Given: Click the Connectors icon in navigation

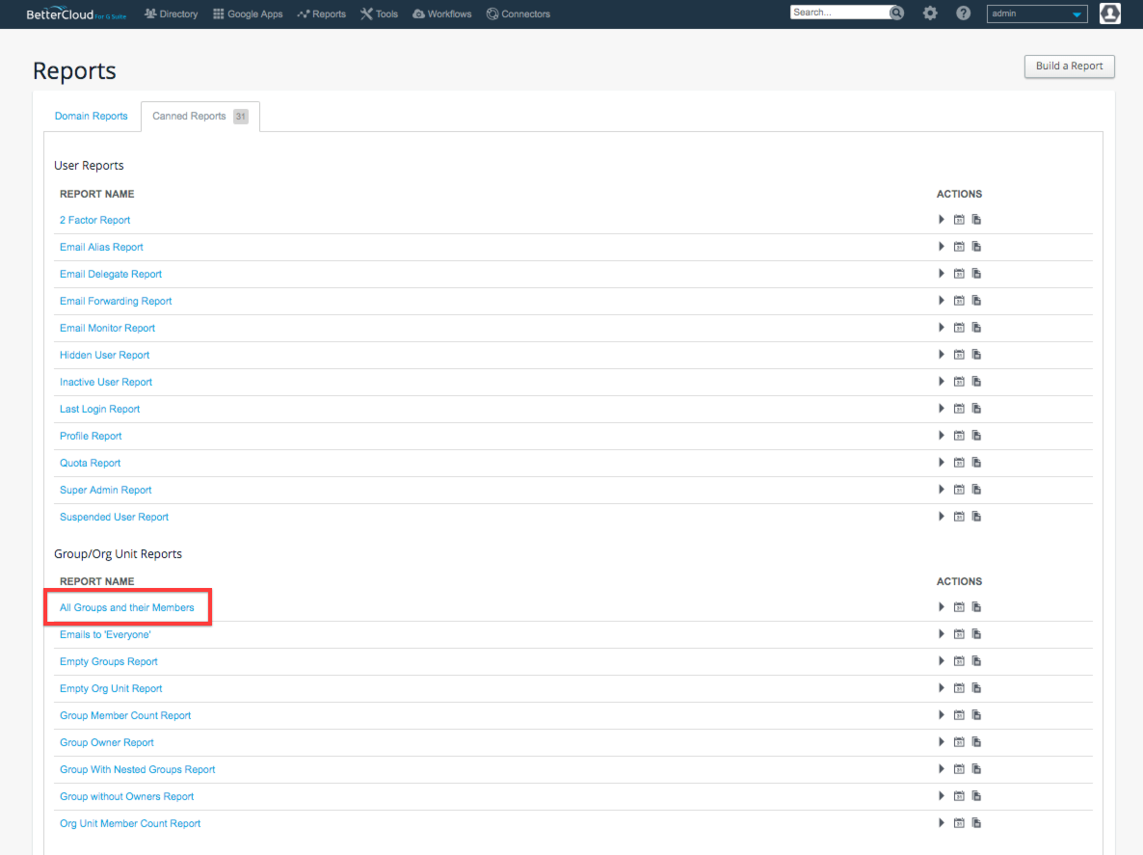Looking at the screenshot, I should click(x=491, y=13).
